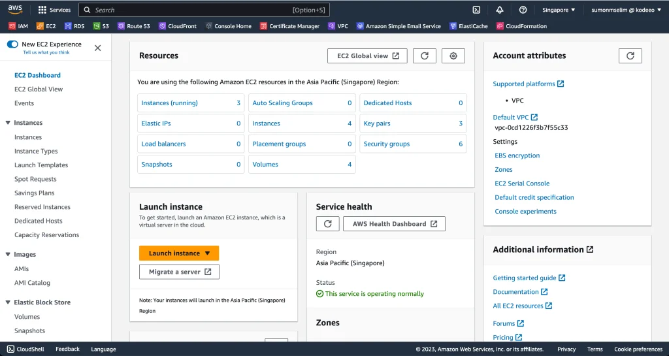Open the Services grid menu
The width and height of the screenshot is (669, 356).
point(54,10)
